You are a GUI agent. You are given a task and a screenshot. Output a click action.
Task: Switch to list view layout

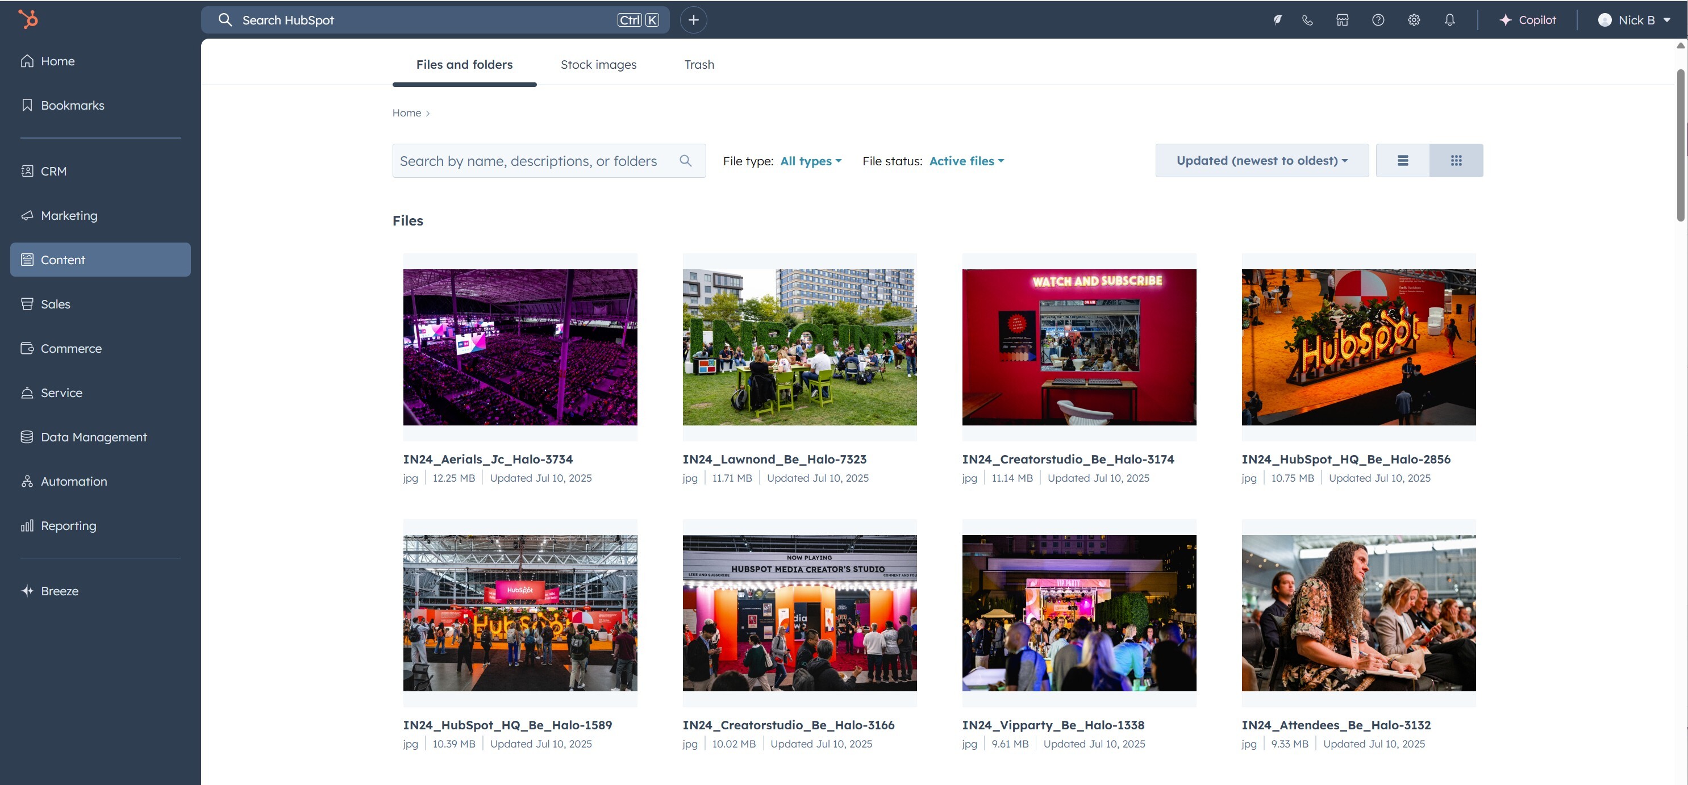pos(1403,161)
